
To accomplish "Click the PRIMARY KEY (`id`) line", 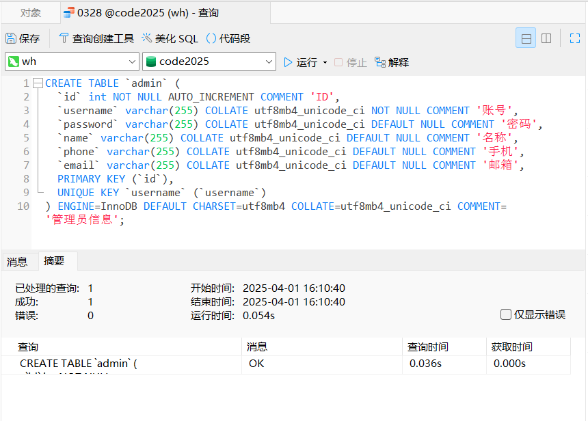I will pyautogui.click(x=116, y=179).
